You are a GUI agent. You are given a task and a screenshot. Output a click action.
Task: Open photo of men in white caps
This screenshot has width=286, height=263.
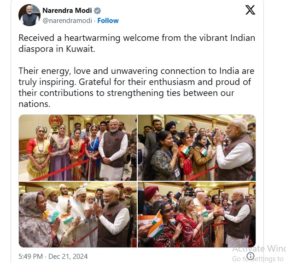78,214
